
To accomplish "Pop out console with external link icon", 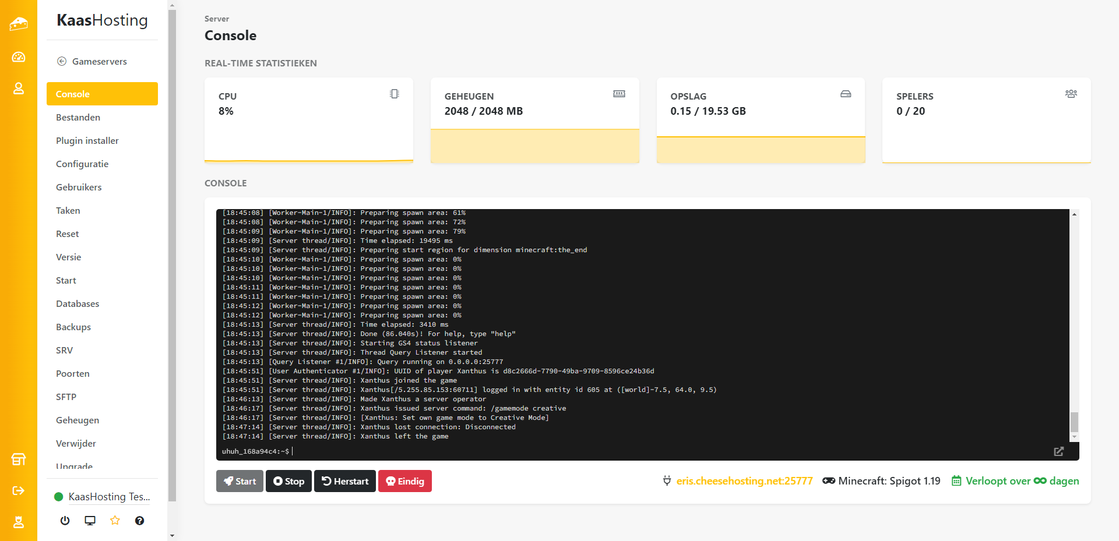I will click(1058, 451).
